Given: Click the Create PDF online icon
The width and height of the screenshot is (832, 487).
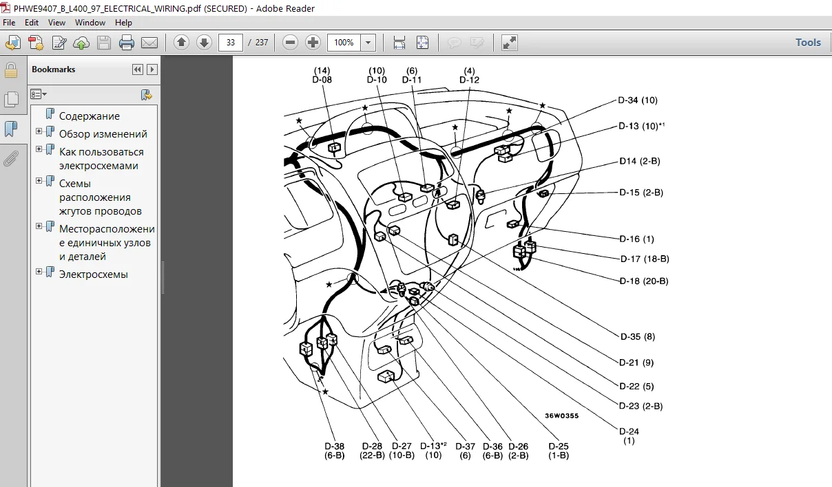Looking at the screenshot, I should (x=36, y=43).
